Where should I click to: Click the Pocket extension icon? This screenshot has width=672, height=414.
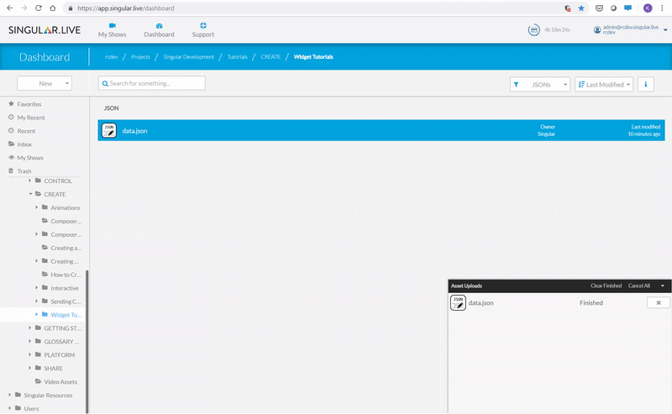click(x=599, y=8)
